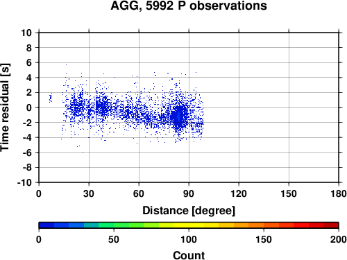The height and width of the screenshot is (260, 347).
Task: Select the y-axis tick label "-6"
Action: coord(27,153)
